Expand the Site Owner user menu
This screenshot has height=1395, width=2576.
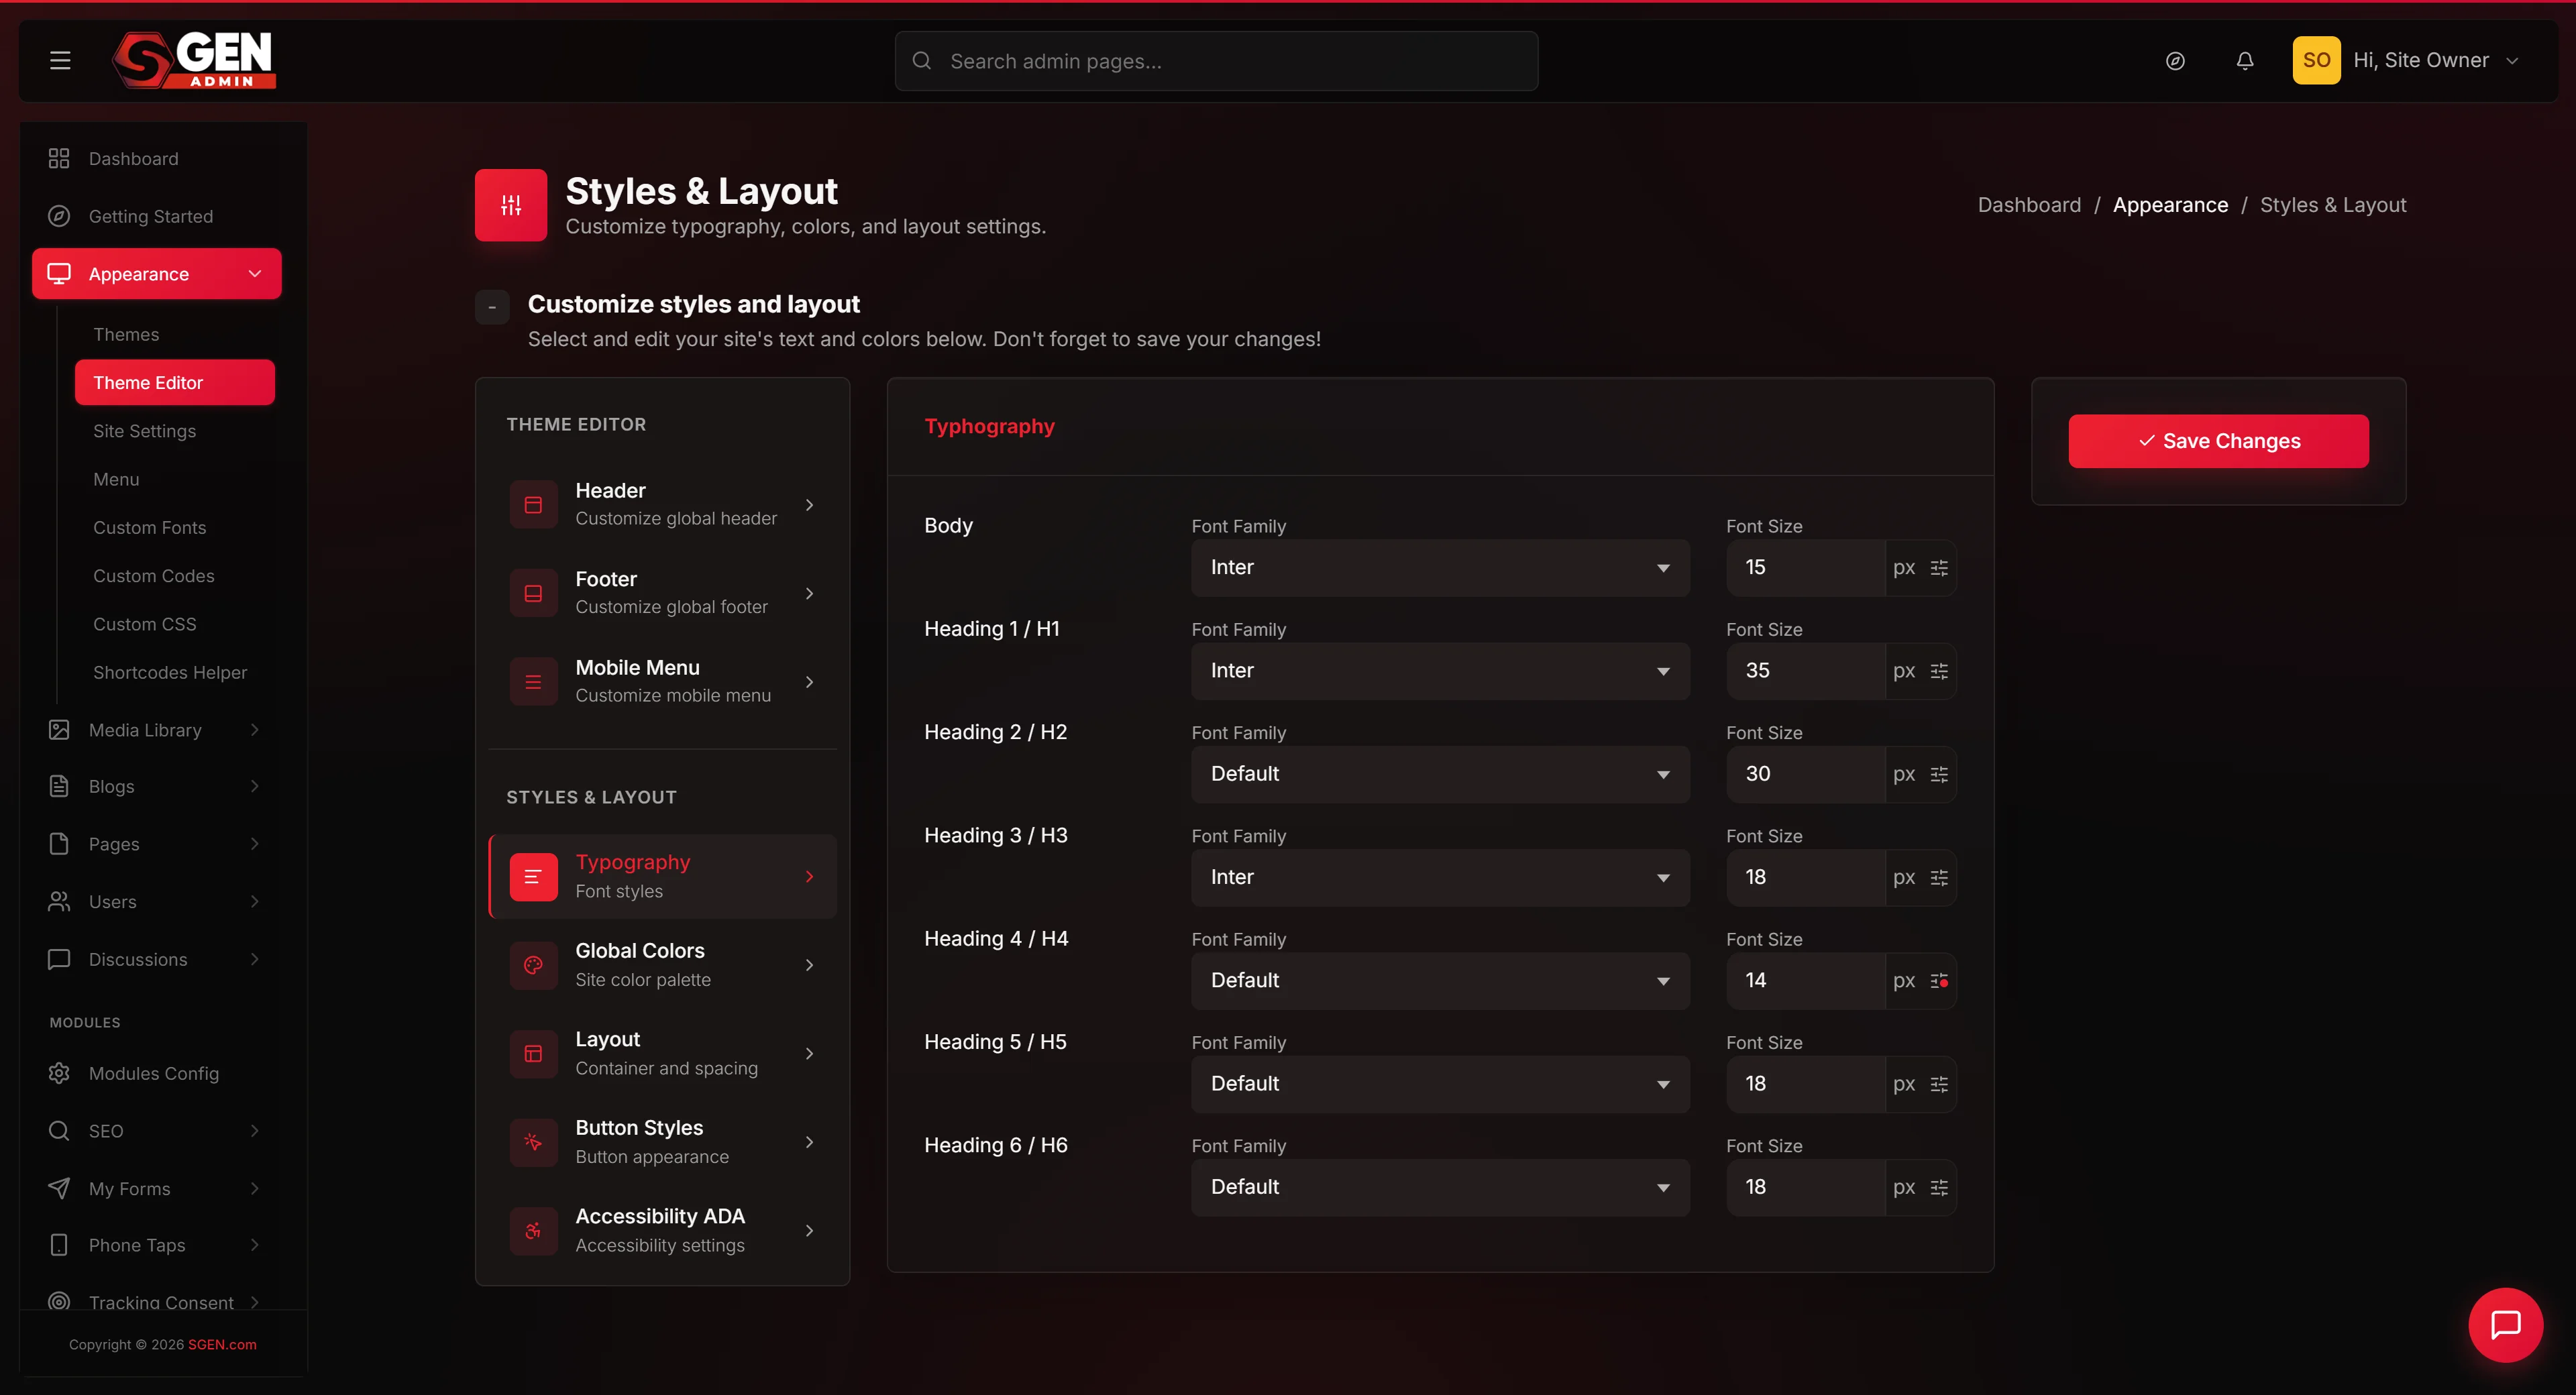point(2407,60)
